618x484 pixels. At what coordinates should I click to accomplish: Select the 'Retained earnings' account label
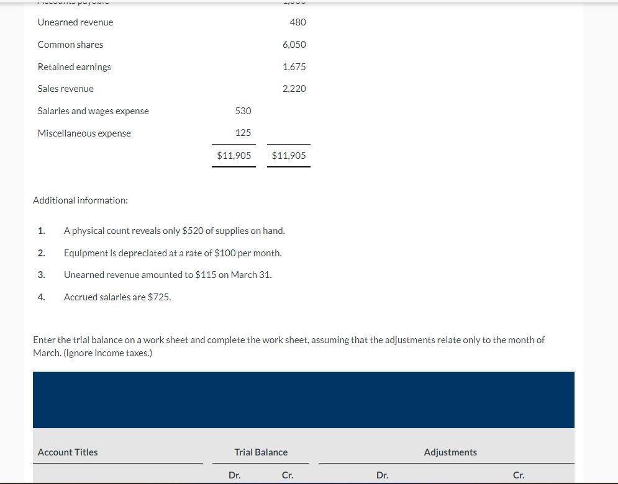coord(74,67)
